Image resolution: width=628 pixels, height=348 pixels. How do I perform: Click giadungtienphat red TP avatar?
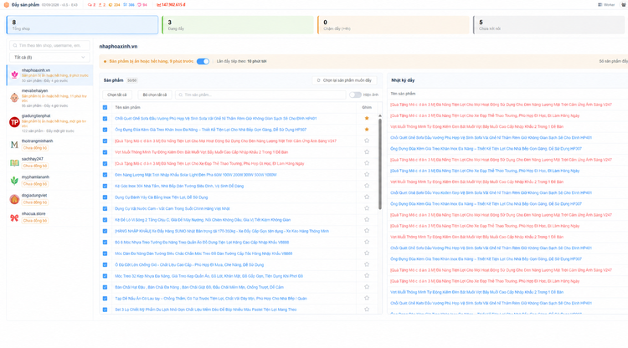(14, 122)
